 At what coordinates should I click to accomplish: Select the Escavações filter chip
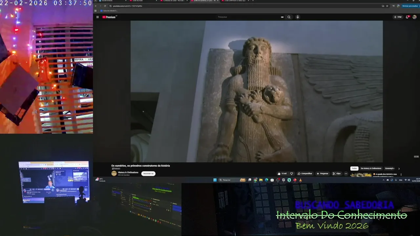pos(390,168)
